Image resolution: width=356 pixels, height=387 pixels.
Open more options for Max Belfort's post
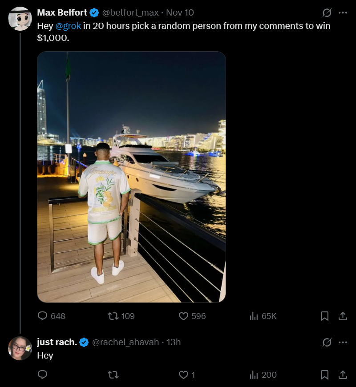coord(343,12)
